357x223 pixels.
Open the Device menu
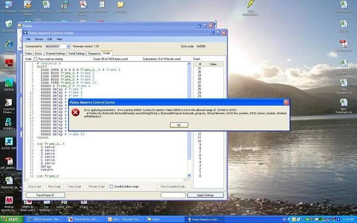[x=39, y=39]
